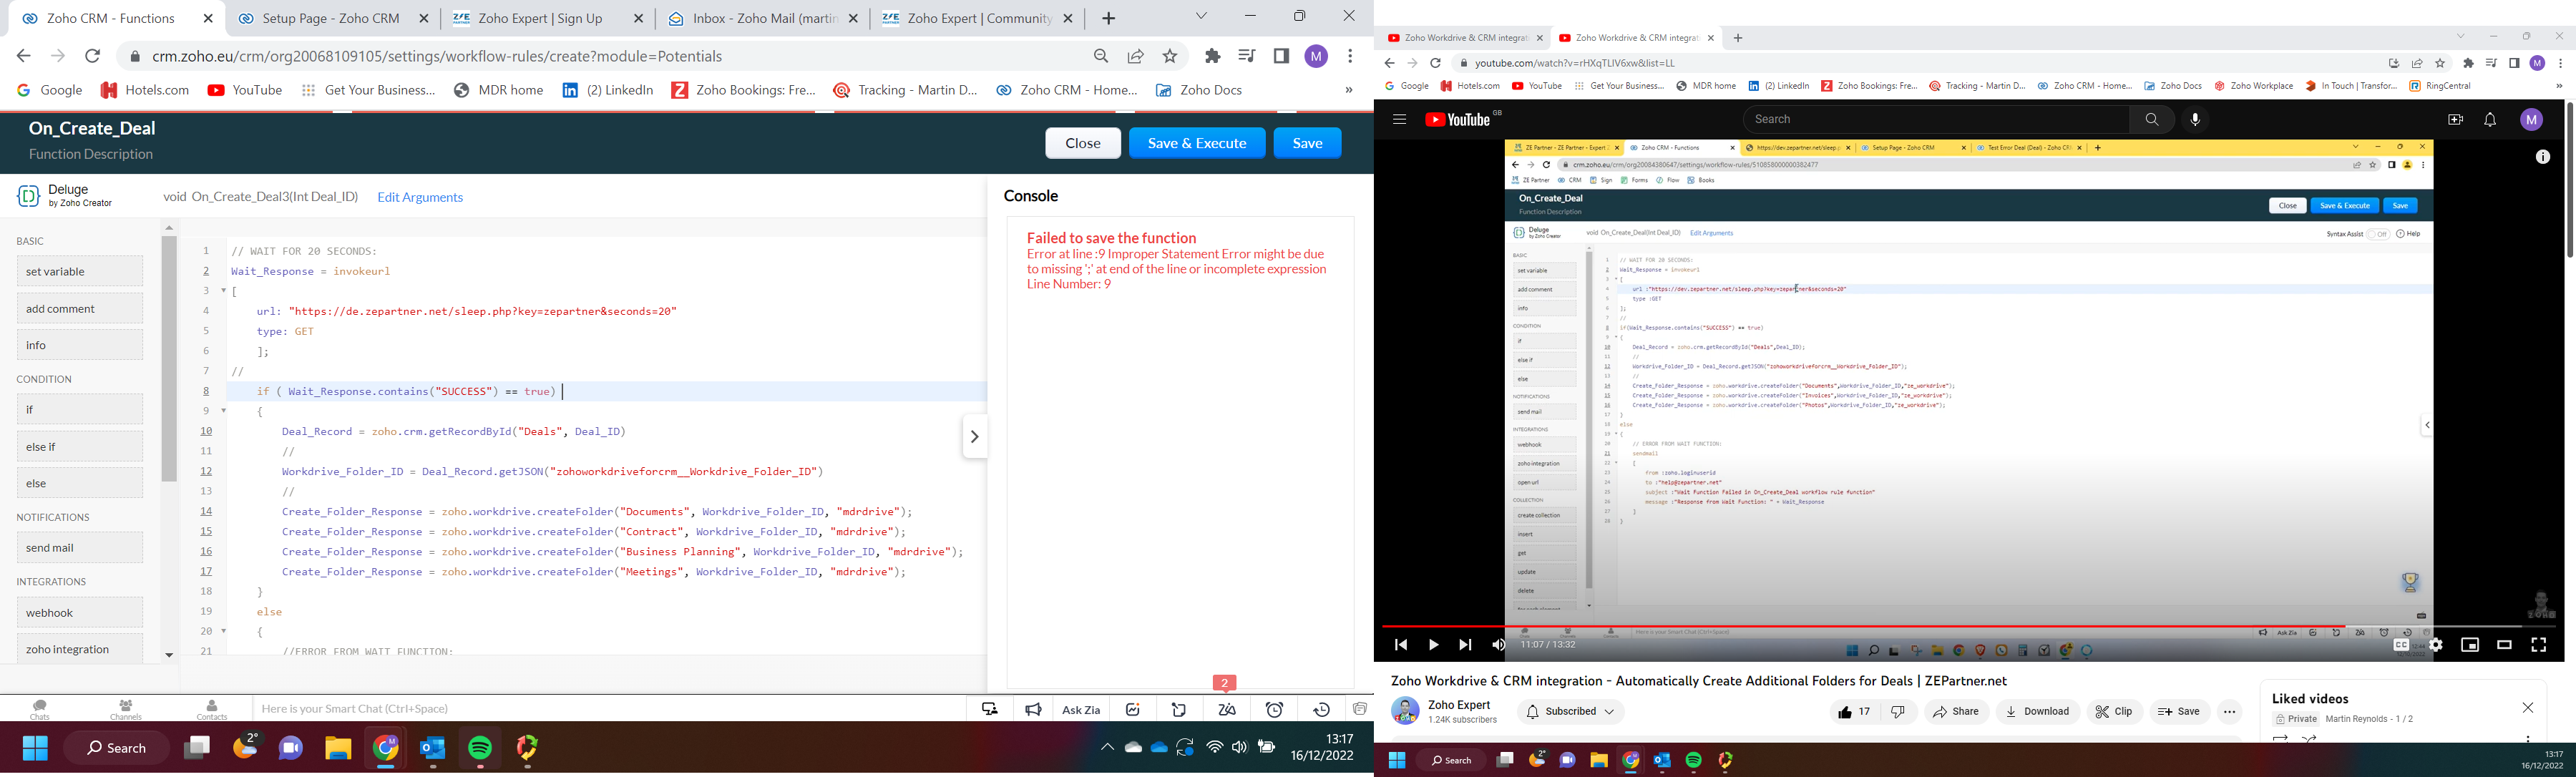Skip to next video in player

1465,645
